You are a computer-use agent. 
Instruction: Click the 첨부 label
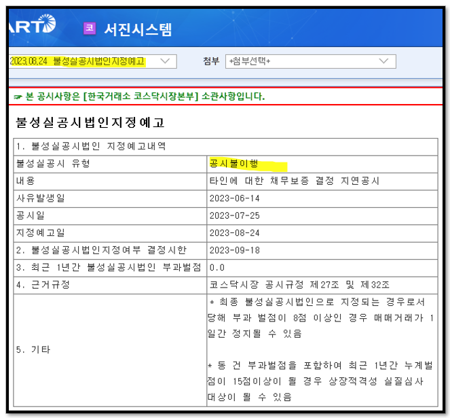click(211, 61)
